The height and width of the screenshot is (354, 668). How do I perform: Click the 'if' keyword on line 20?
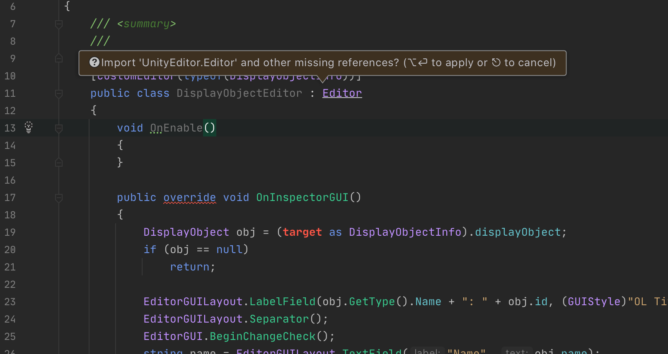[x=150, y=249]
